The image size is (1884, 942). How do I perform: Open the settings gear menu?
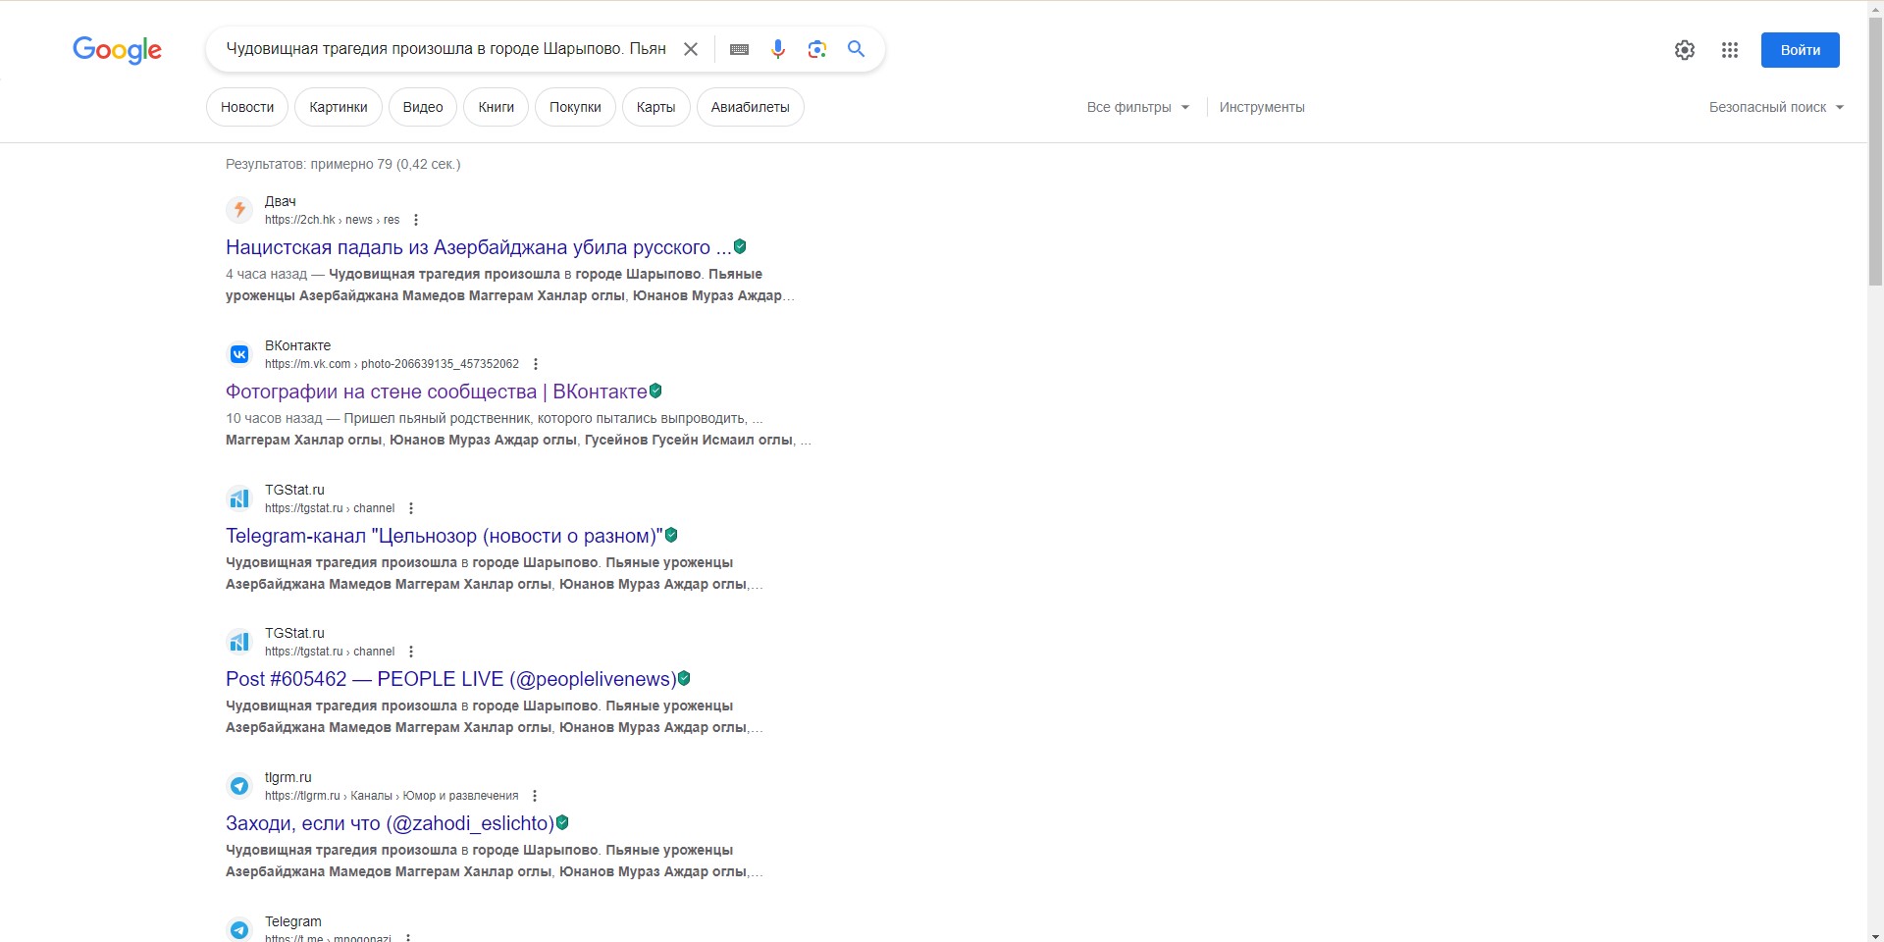[1685, 50]
